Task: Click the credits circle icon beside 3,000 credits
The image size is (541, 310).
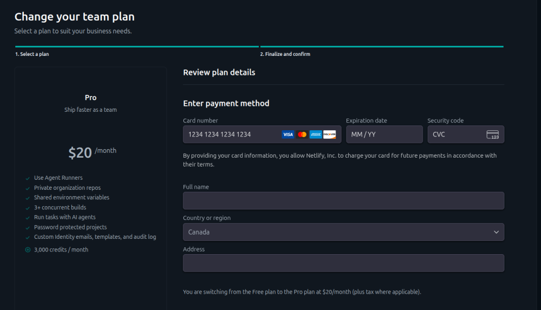Action: tap(27, 250)
